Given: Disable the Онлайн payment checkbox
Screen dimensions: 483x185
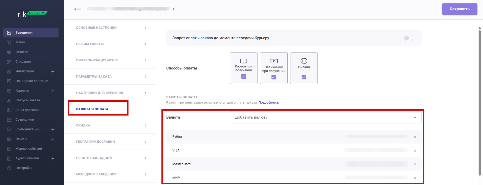Looking at the screenshot, I should pos(304,77).
